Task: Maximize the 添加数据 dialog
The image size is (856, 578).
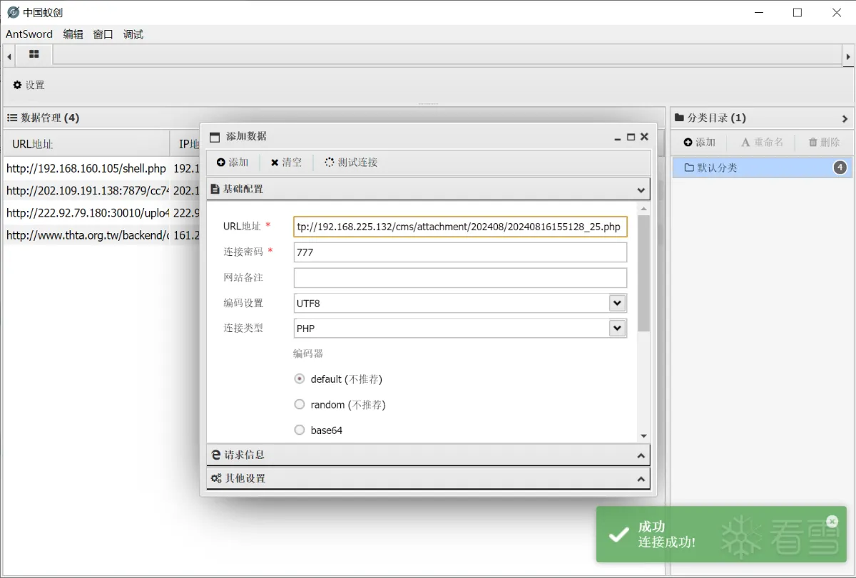Action: click(x=631, y=137)
